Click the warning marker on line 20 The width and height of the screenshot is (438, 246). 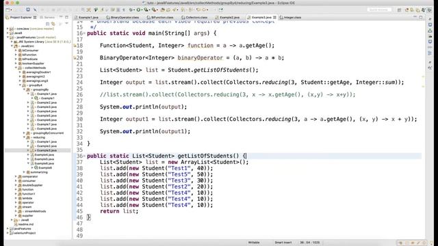click(75, 57)
